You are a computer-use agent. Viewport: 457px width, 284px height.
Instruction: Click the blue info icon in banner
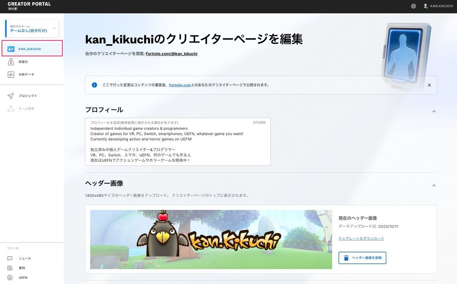94,85
